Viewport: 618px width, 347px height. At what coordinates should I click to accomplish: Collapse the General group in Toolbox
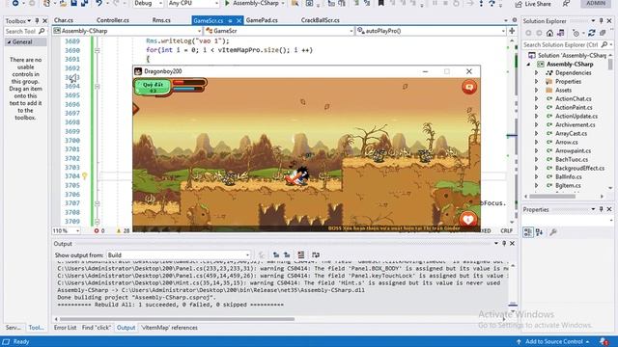tap(9, 42)
